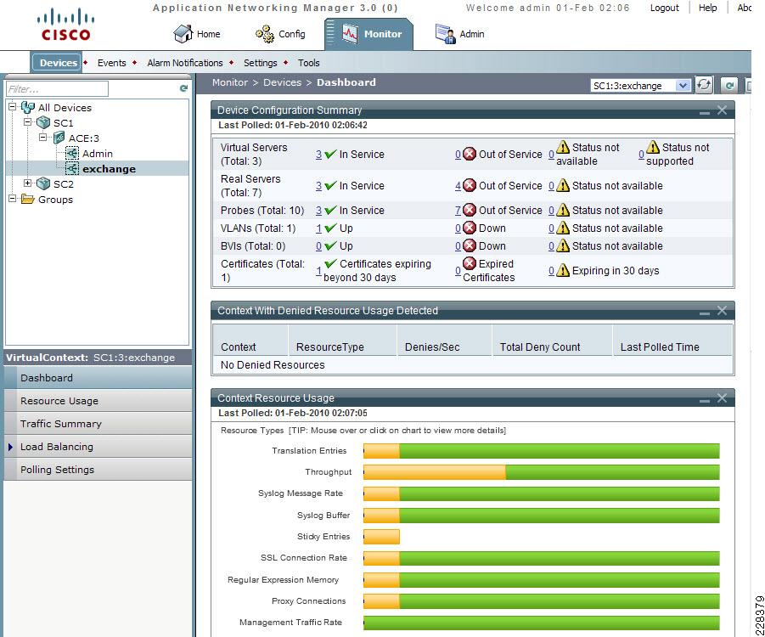Select the SC2 device in the tree

(64, 184)
